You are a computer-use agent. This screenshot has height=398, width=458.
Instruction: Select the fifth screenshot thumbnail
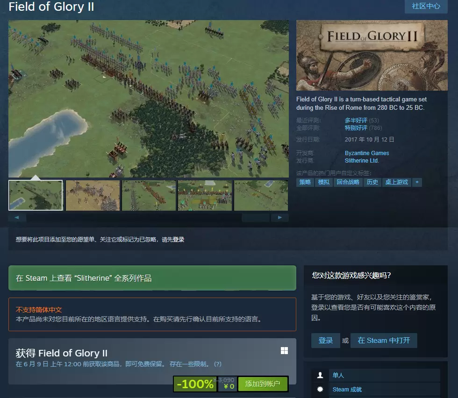pyautogui.click(x=261, y=195)
